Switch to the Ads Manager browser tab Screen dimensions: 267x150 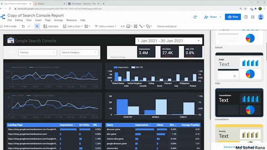click(x=83, y=4)
